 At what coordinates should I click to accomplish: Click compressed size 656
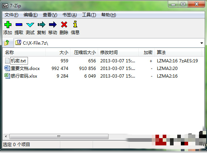click(92, 61)
